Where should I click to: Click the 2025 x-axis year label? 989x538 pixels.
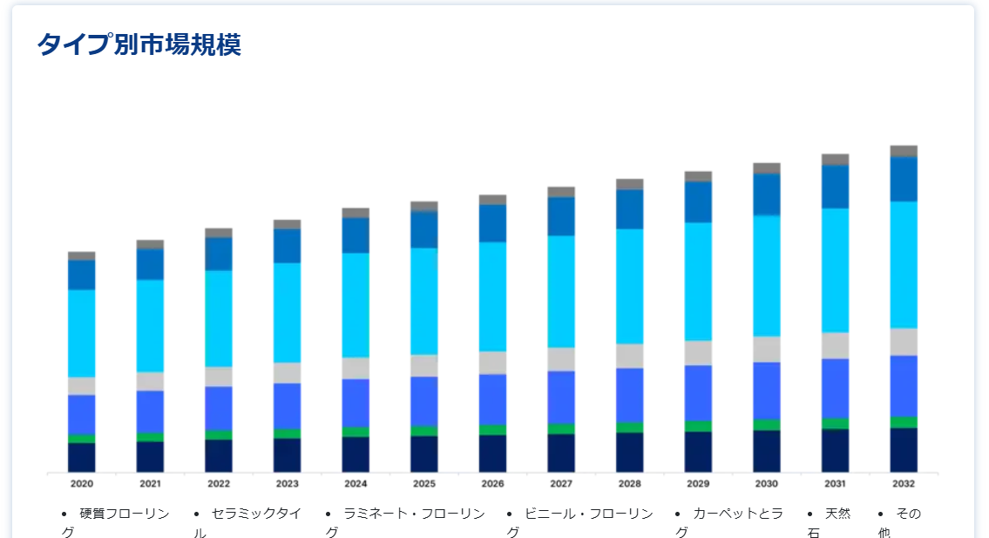424,483
